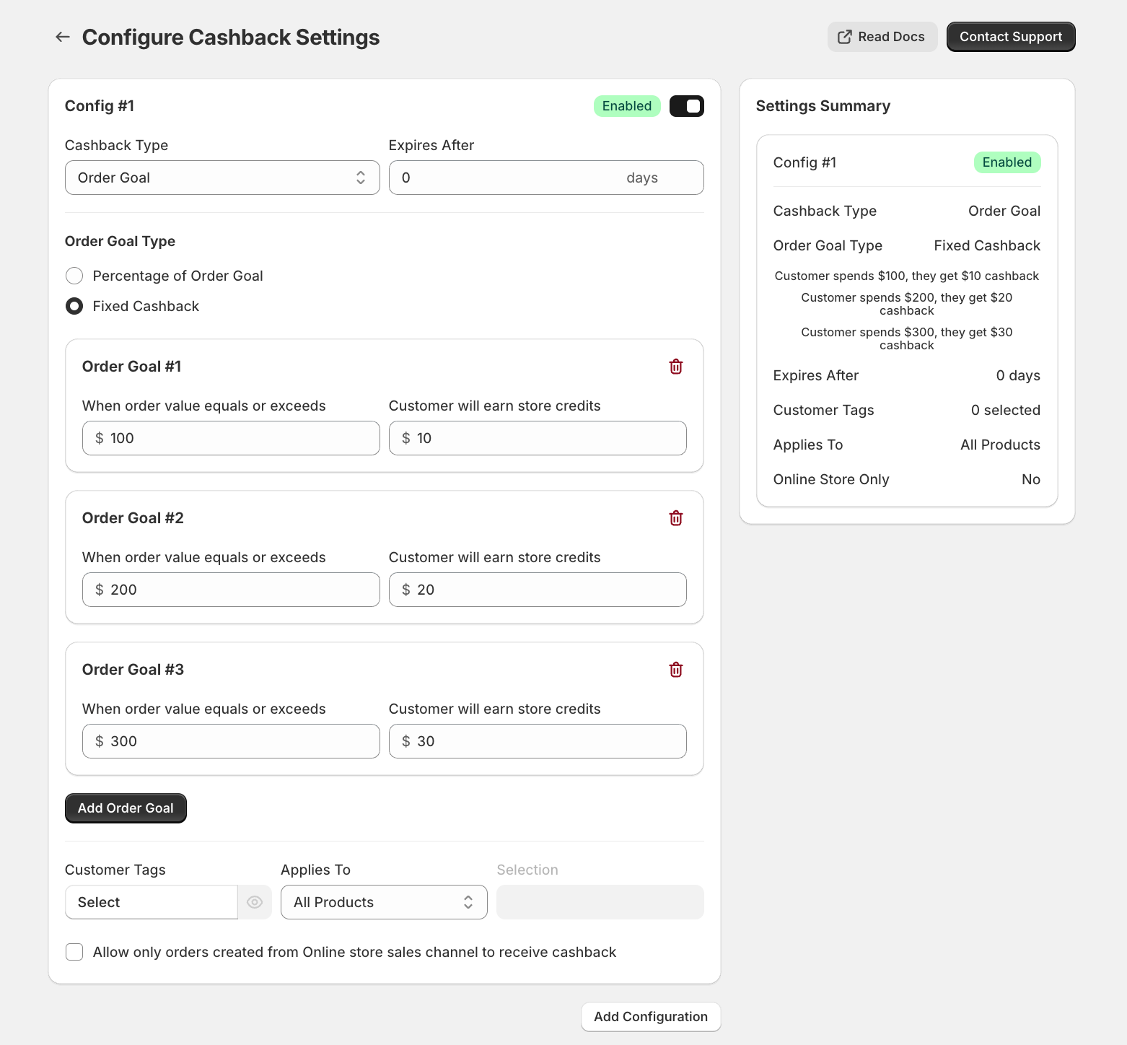Click the Add Configuration button

(x=650, y=1017)
